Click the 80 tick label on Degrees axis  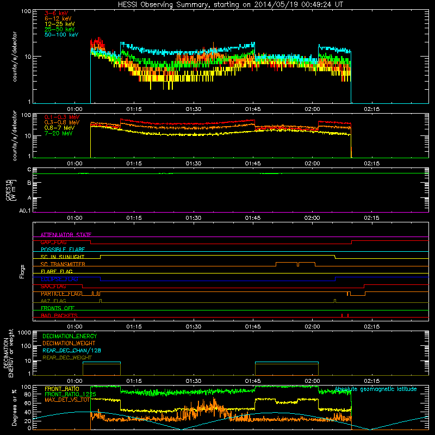pos(28,394)
